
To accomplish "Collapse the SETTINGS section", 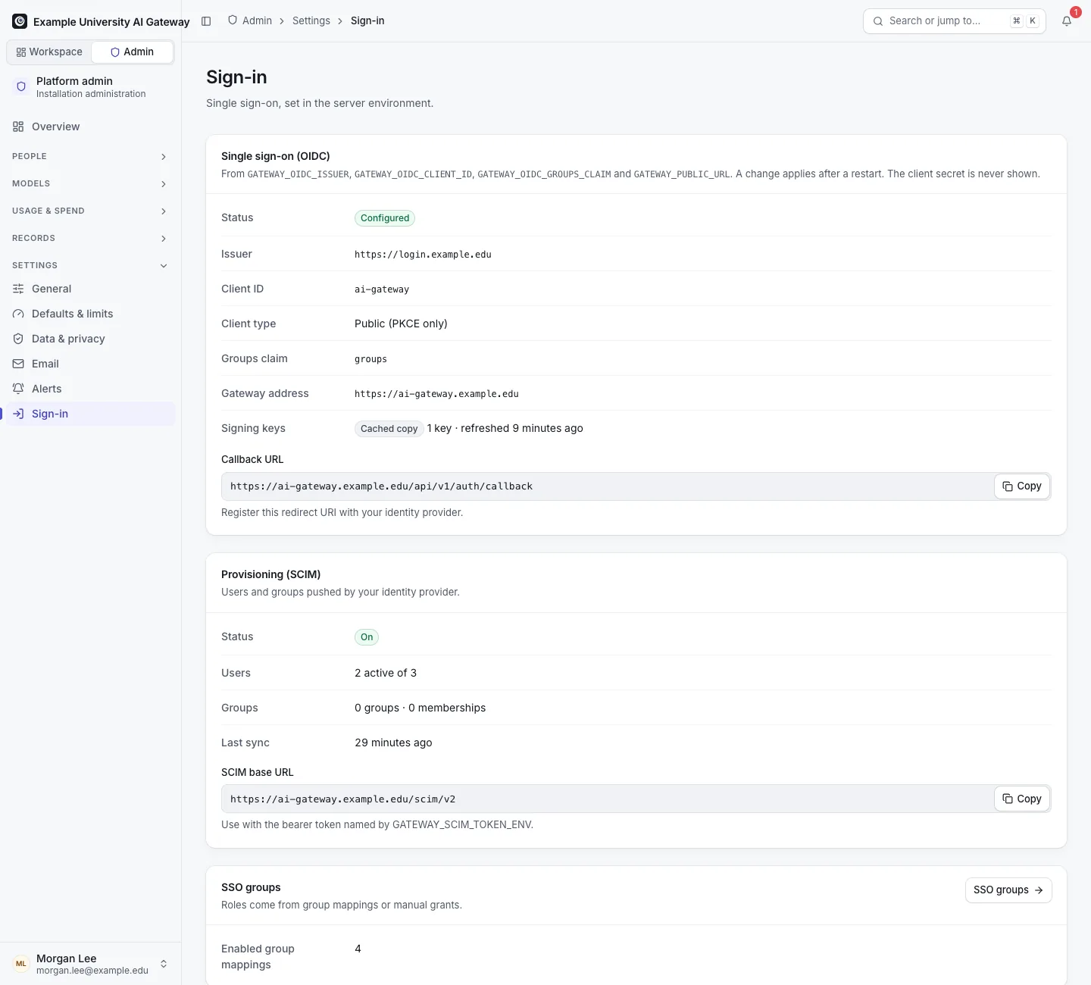I will (x=91, y=265).
